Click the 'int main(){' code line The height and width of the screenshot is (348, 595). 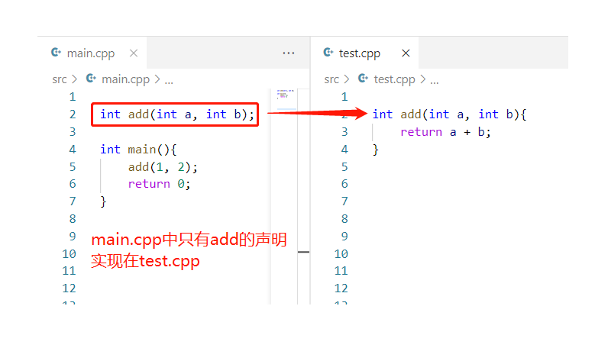coord(138,150)
